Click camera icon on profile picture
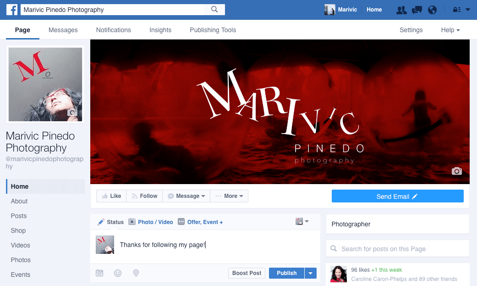The width and height of the screenshot is (477, 286). 72,112
